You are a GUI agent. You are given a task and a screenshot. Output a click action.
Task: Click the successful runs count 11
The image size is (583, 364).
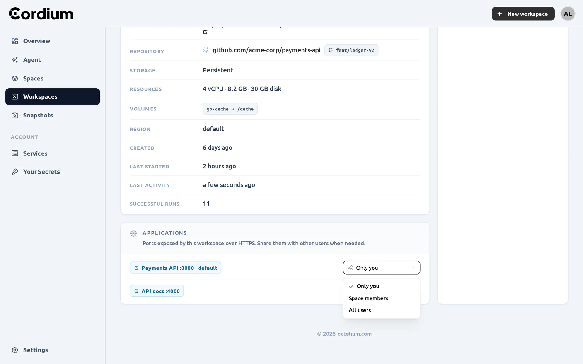click(x=206, y=204)
